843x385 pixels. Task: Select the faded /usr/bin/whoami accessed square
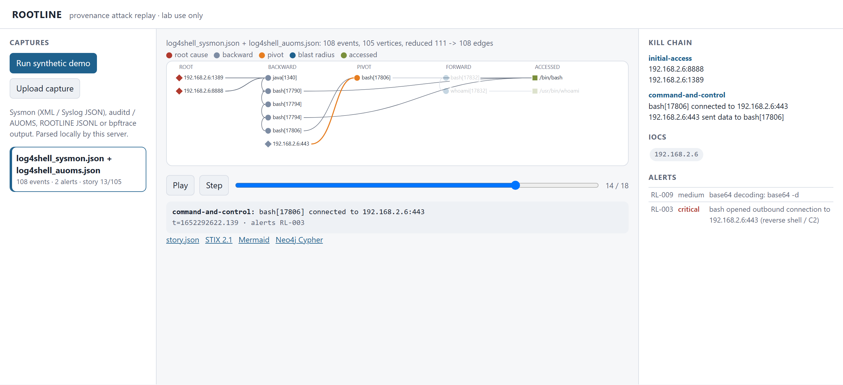[535, 91]
